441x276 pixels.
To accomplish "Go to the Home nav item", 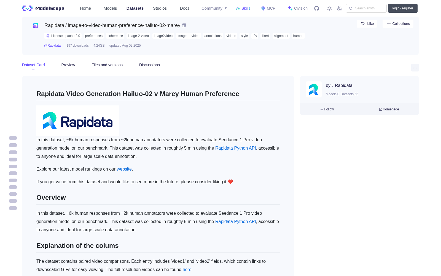I will 85,8.
